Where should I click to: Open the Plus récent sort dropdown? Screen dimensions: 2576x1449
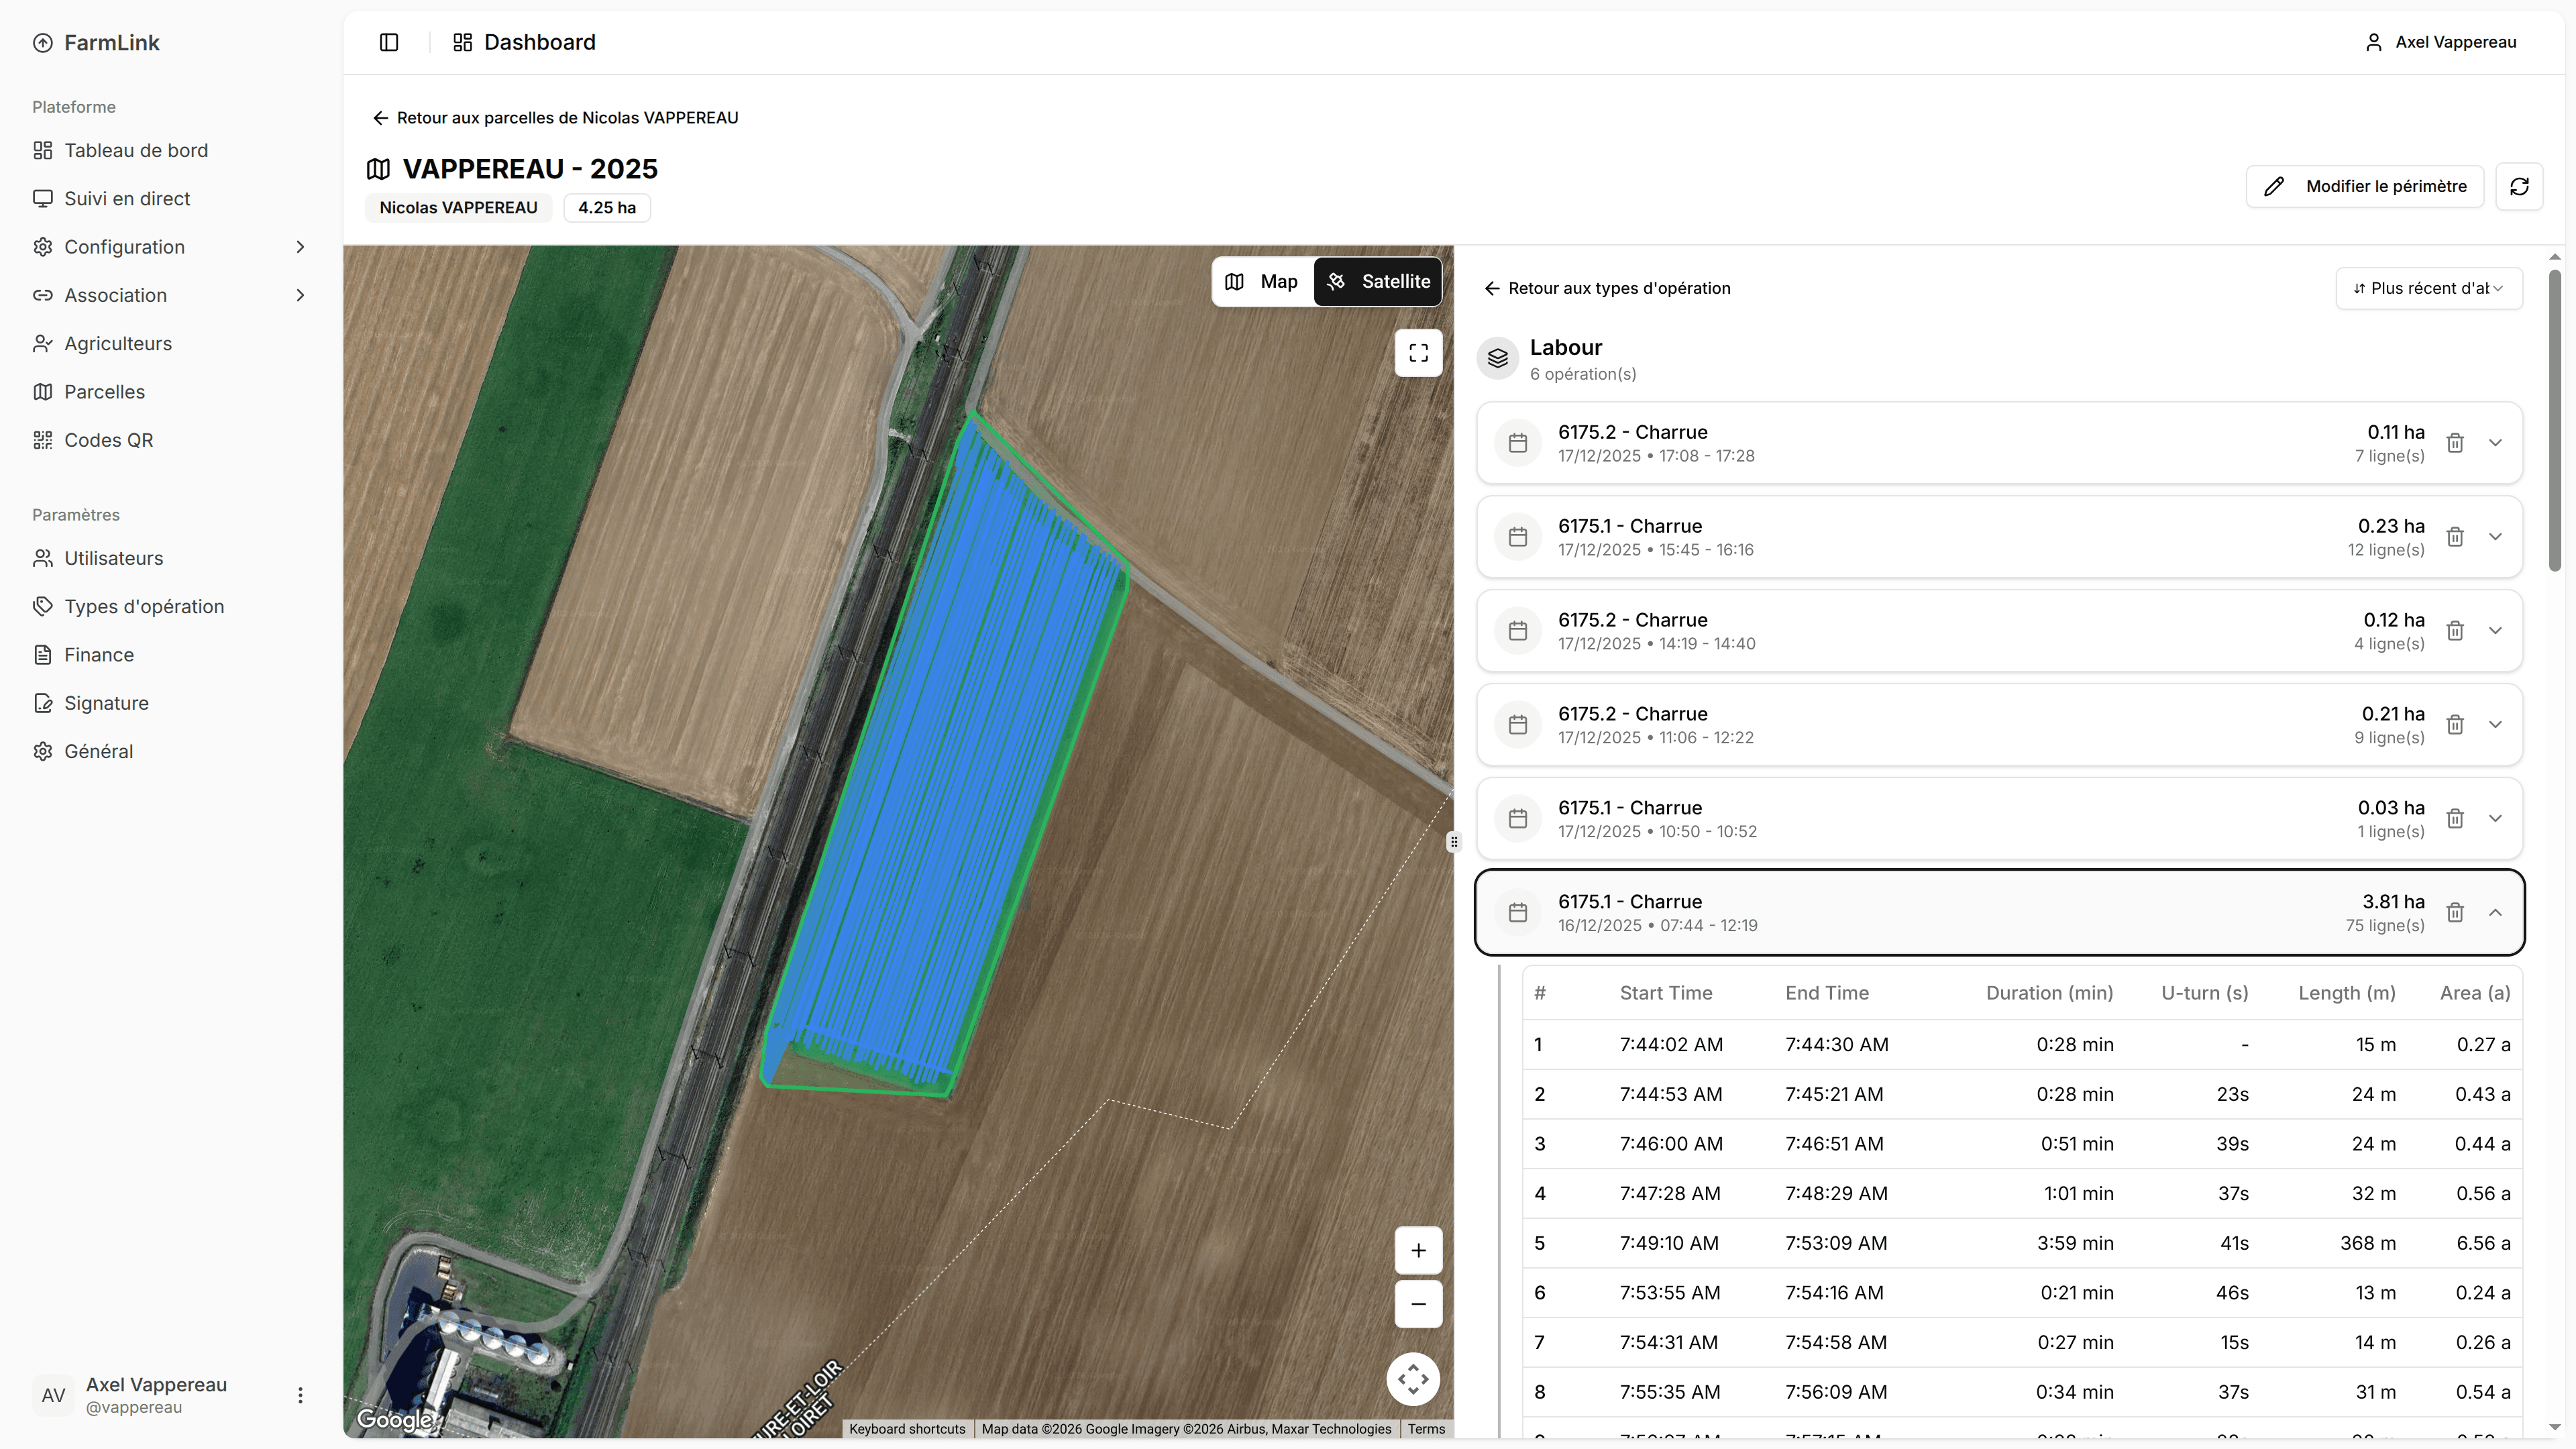pos(2428,288)
